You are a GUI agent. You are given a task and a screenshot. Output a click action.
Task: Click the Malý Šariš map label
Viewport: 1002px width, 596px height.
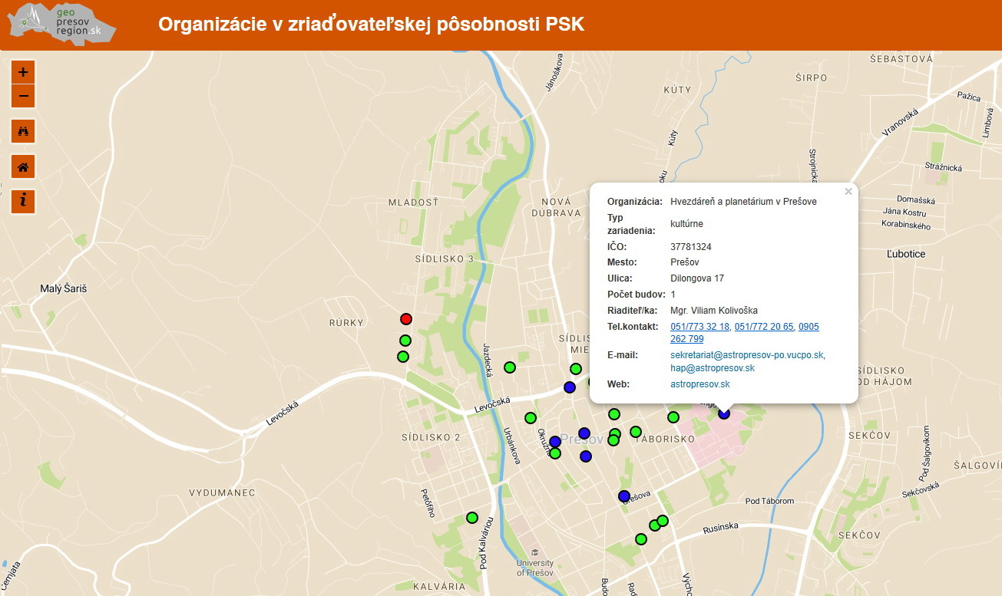[64, 289]
